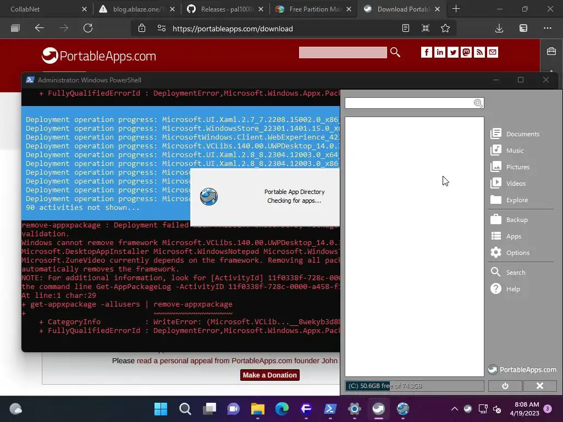Enter reader view icon
This screenshot has height=422, width=563.
(x=405, y=29)
